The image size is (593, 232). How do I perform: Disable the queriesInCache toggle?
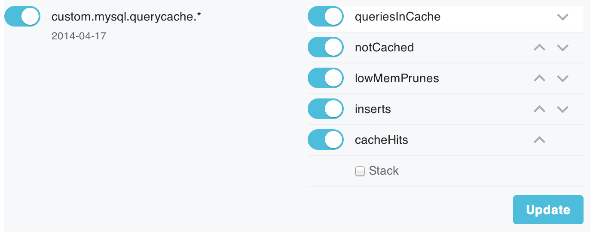coord(326,17)
